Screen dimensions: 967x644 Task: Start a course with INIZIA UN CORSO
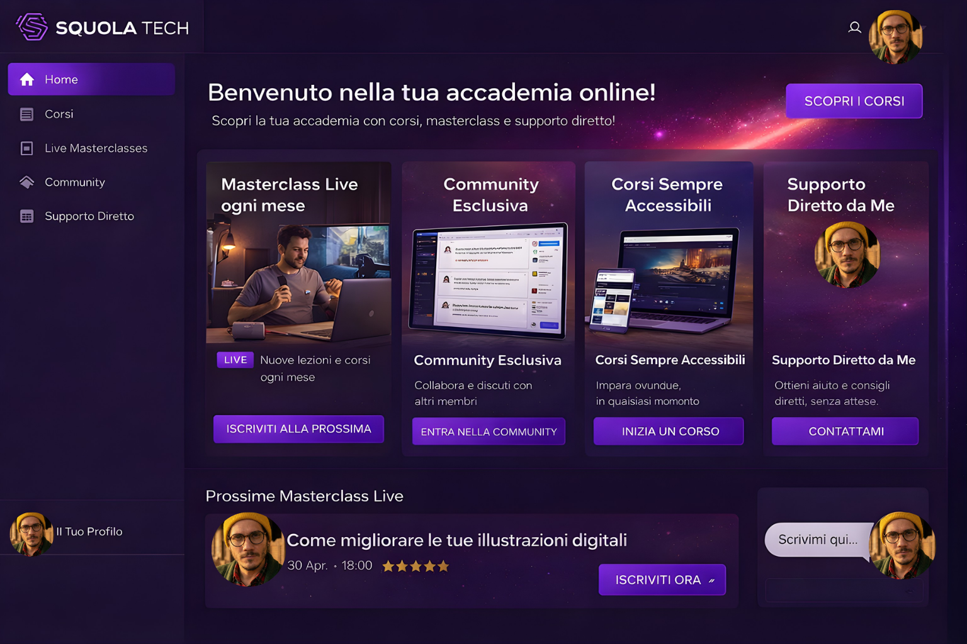[669, 431]
